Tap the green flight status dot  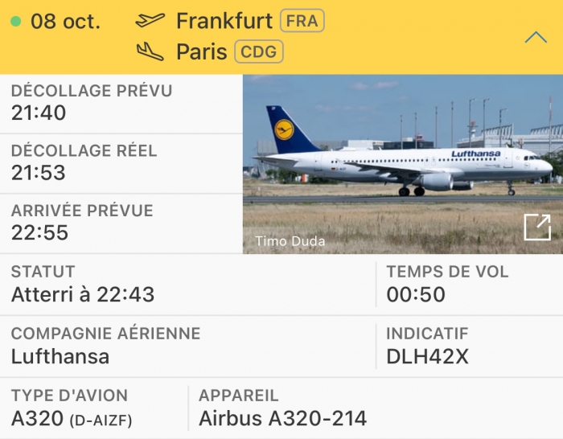[16, 21]
